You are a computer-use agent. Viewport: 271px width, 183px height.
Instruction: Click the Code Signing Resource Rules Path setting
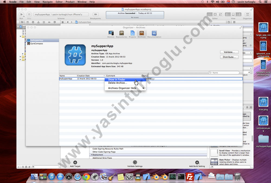108,149
